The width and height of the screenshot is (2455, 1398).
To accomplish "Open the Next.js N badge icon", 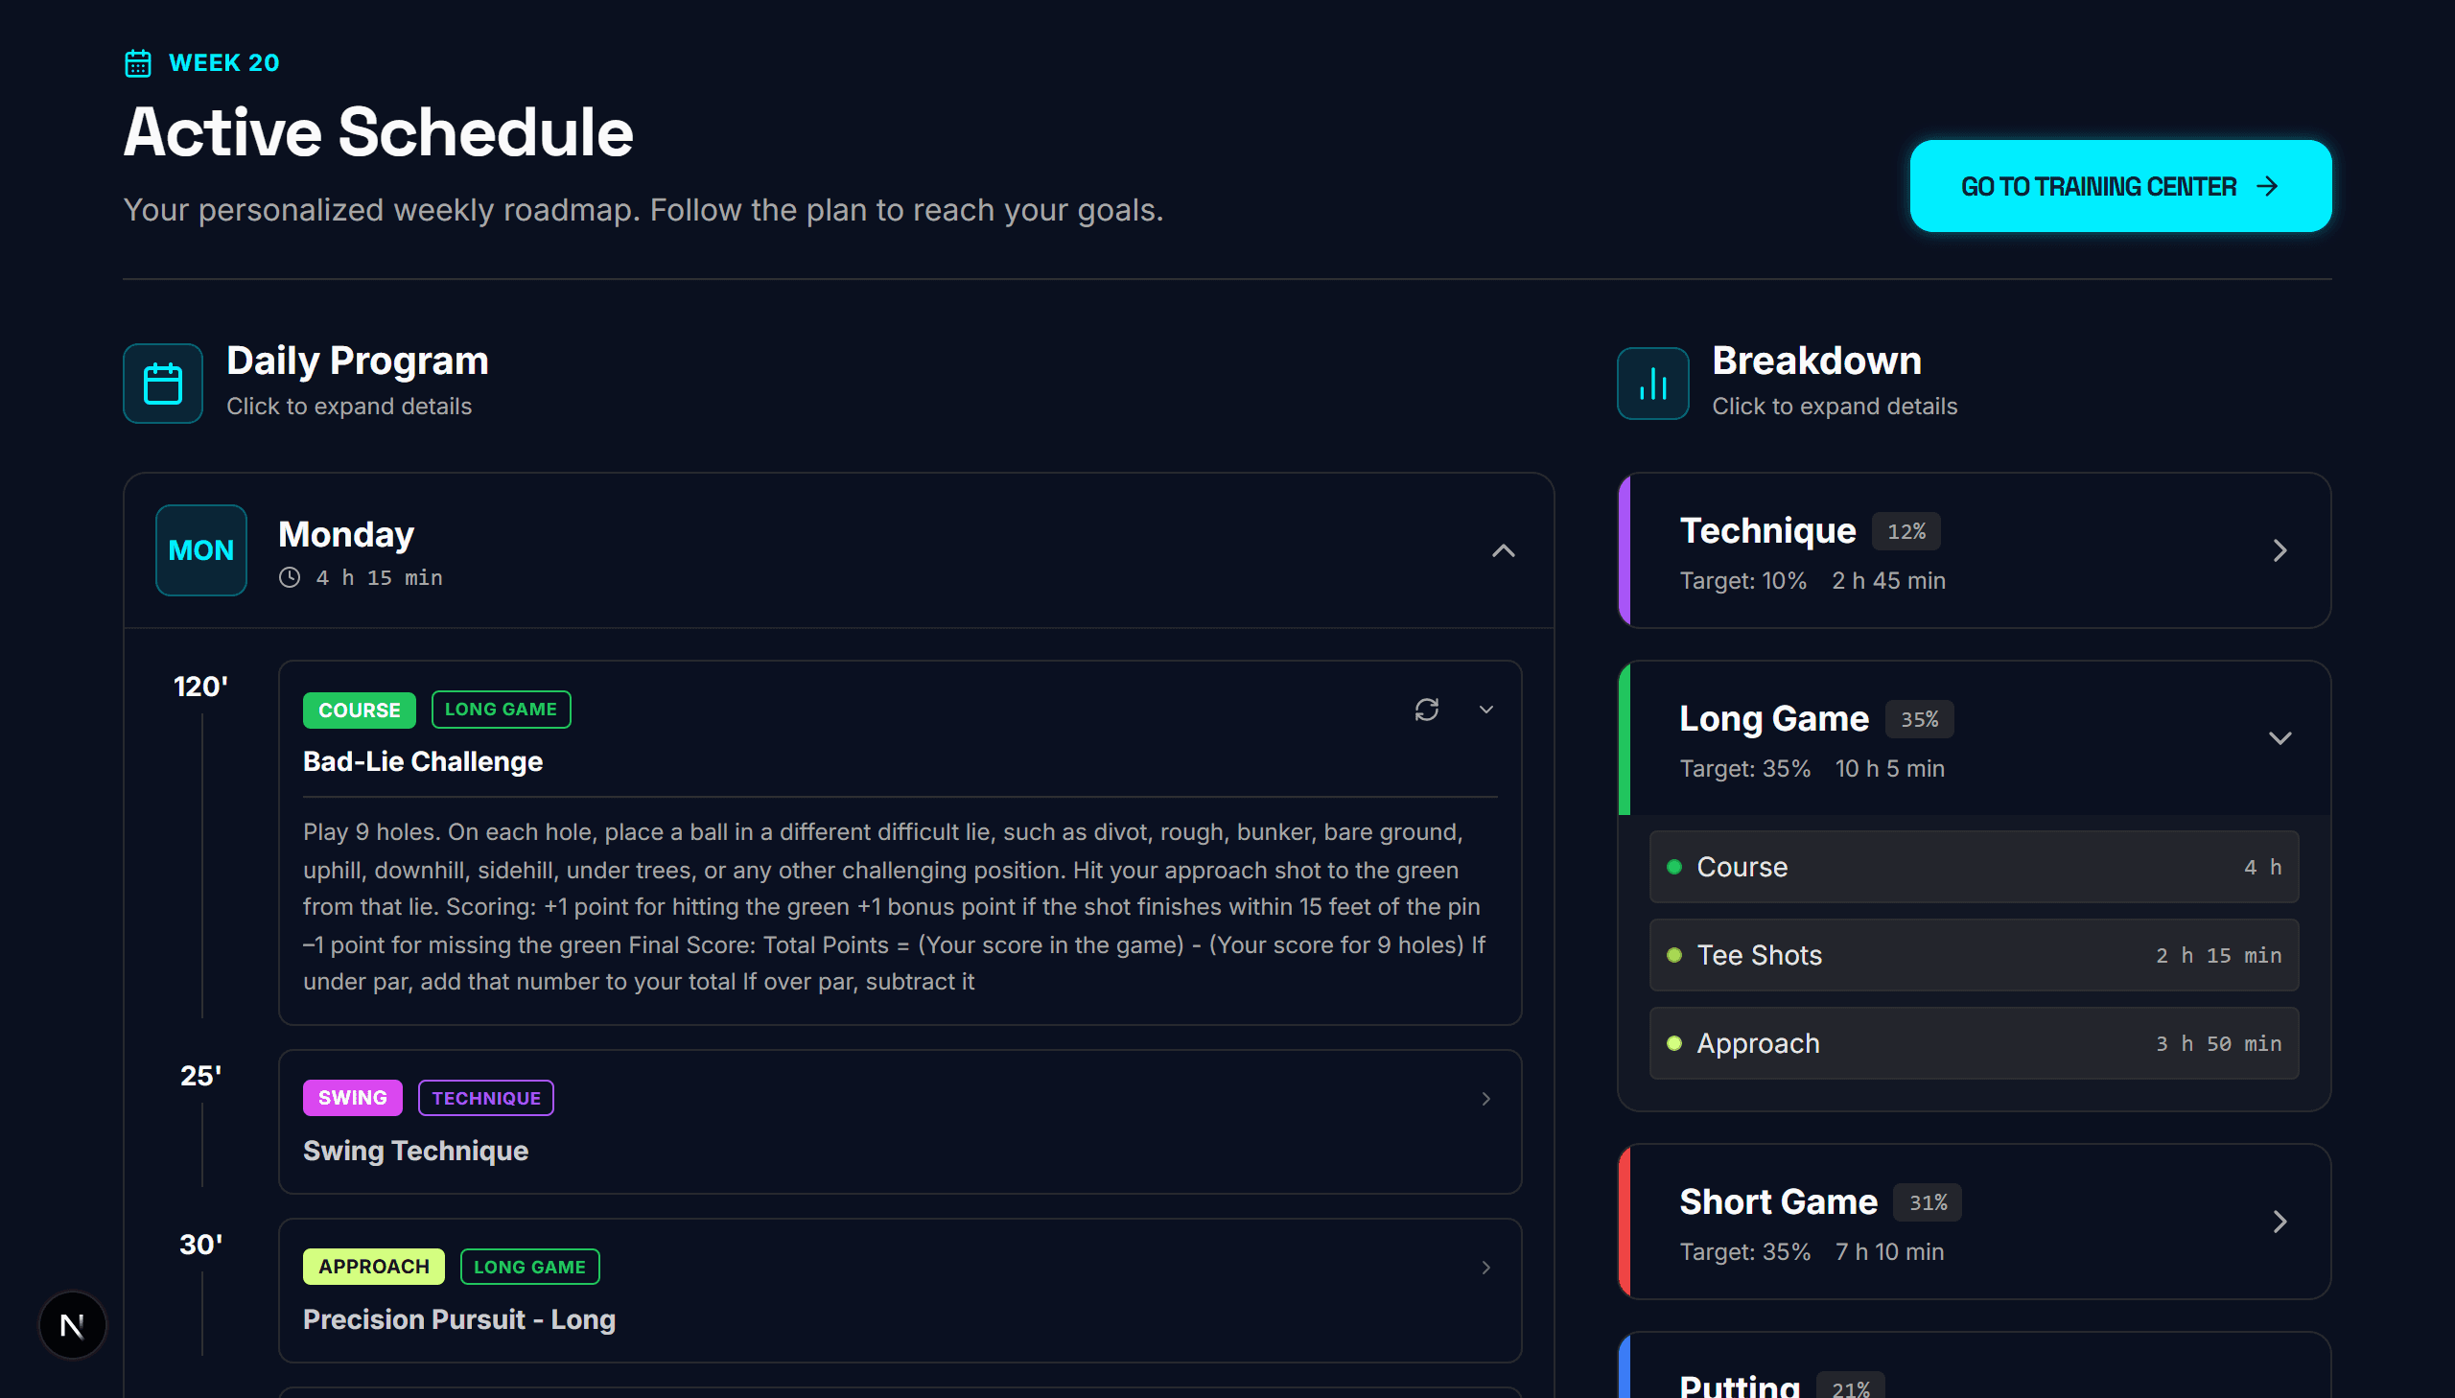I will tap(72, 1325).
